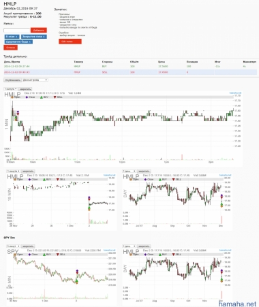Remove the 'В игре' tag with its x

[x=16, y=37]
